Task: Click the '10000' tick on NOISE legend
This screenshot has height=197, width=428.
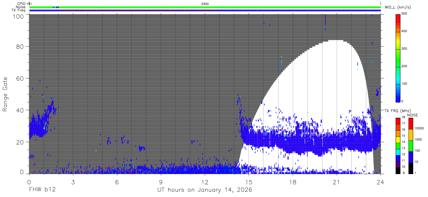Action: coord(419,128)
